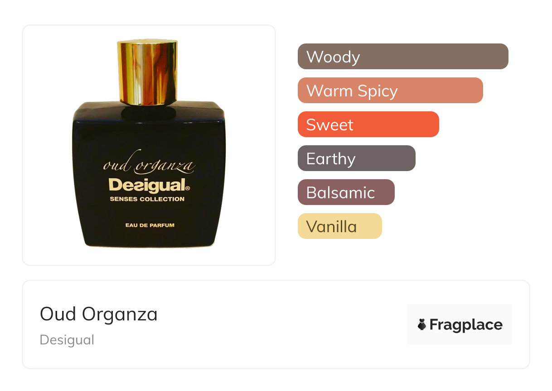This screenshot has width=552, height=391.
Task: Click the Eau de Parfum label
Action: (x=150, y=225)
